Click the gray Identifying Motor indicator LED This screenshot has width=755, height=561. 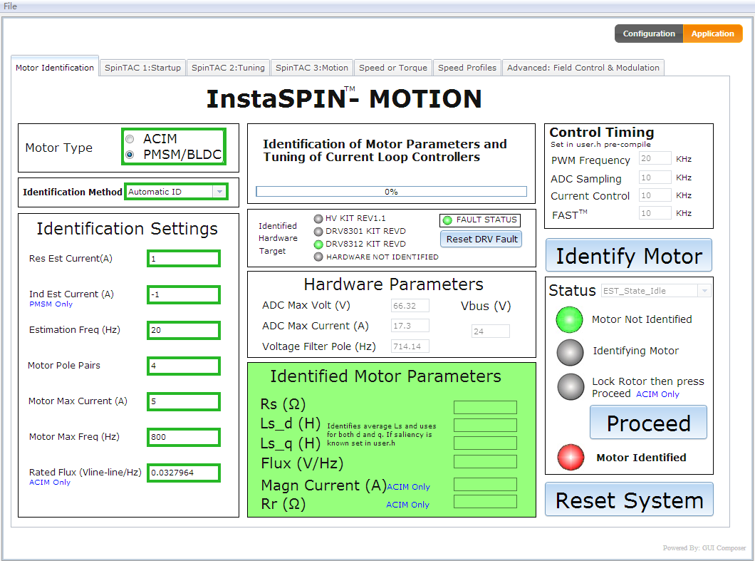(569, 351)
